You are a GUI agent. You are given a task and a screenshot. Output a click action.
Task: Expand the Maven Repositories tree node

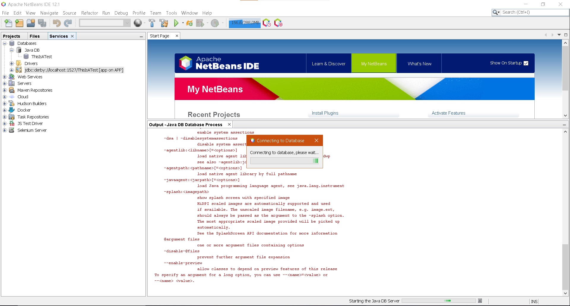click(5, 90)
